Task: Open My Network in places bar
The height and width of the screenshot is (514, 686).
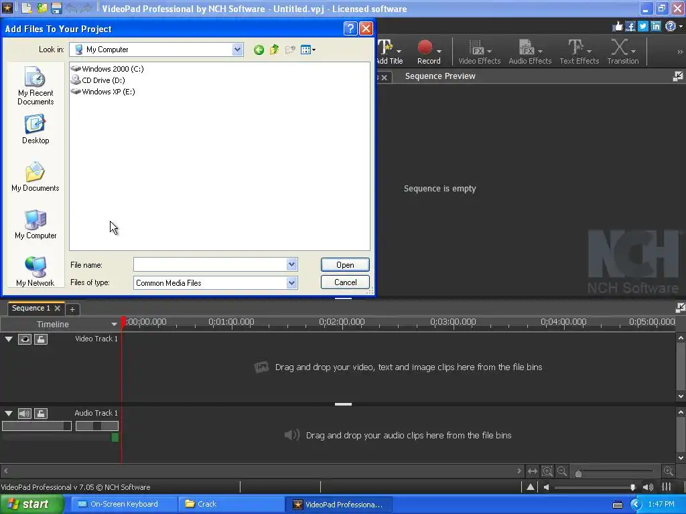Action: (36, 272)
